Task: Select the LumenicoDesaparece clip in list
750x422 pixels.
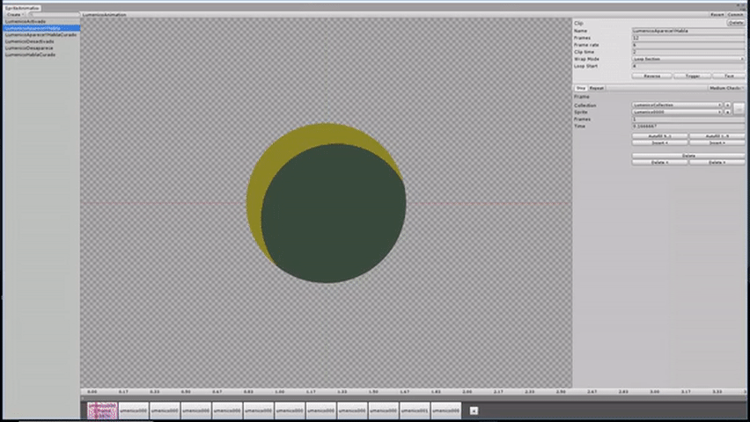Action: pos(29,47)
